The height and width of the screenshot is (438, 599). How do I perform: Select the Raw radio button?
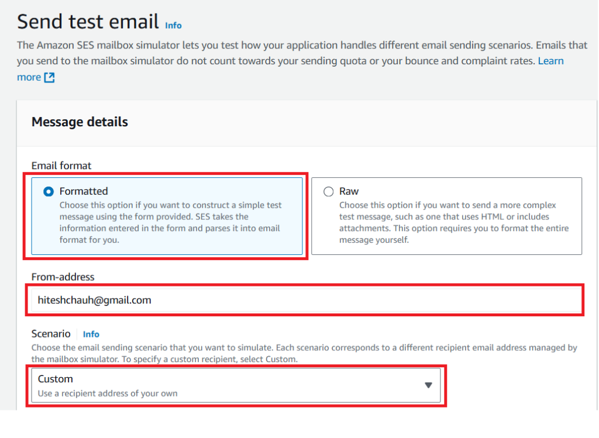[x=328, y=191]
